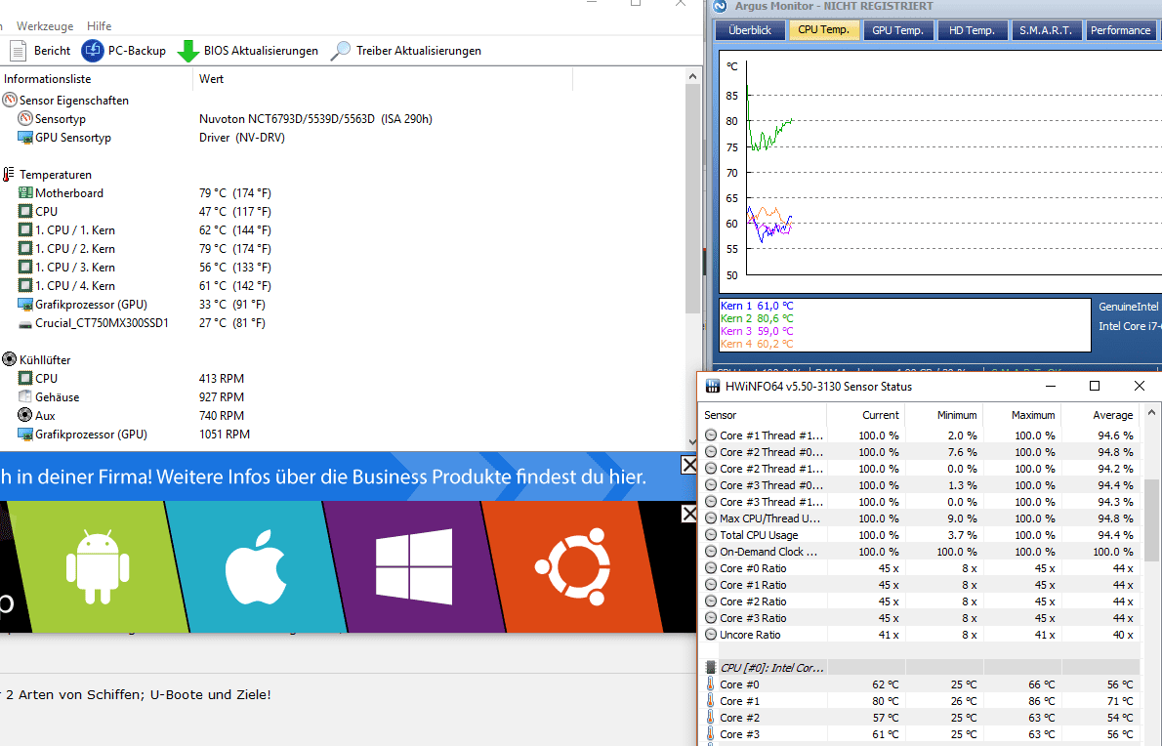Click the Crucial_CT750MX300SSD1 drive icon
The height and width of the screenshot is (746, 1162).
25,323
